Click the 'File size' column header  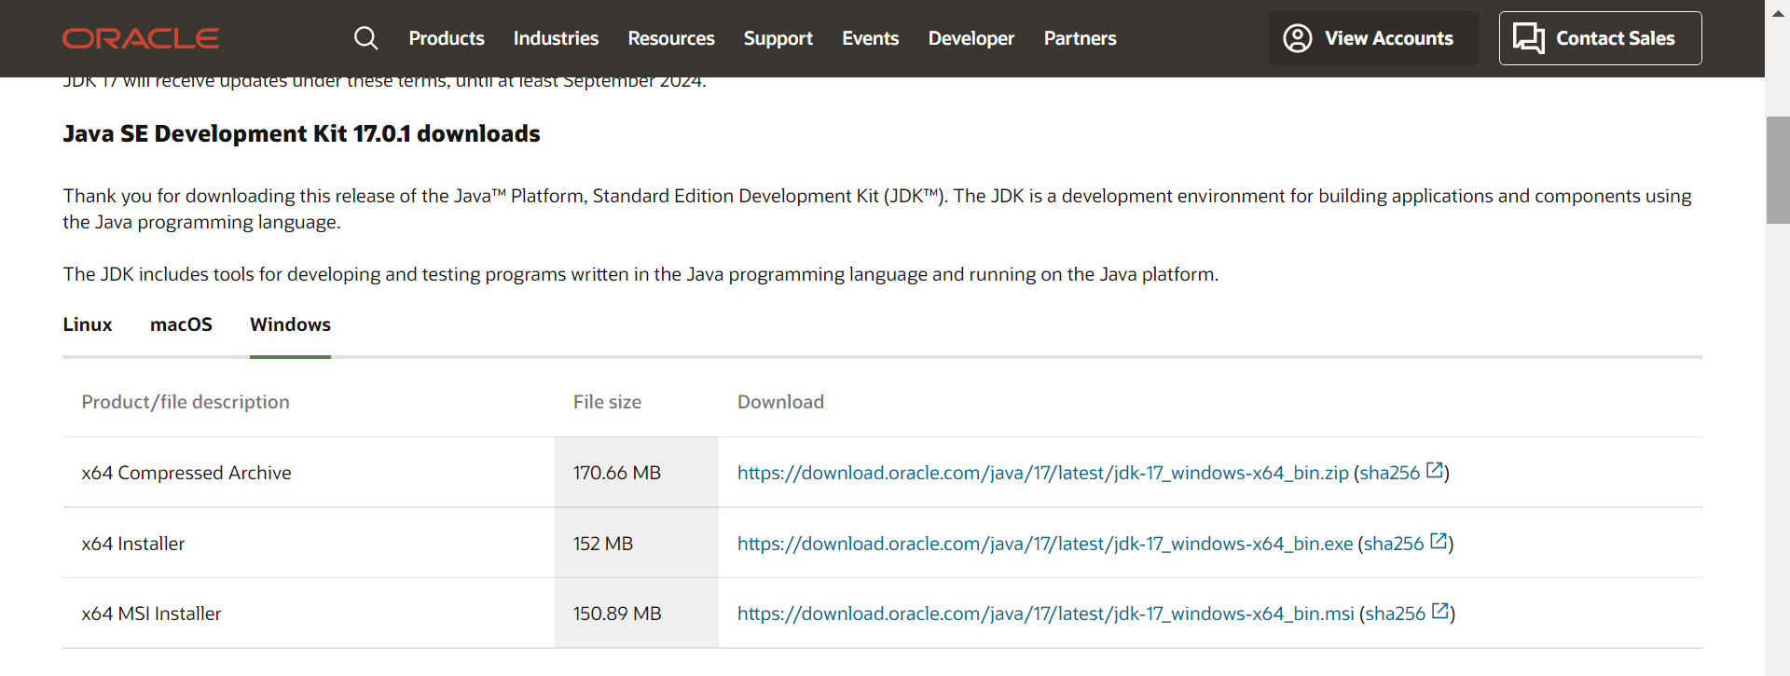tap(607, 402)
